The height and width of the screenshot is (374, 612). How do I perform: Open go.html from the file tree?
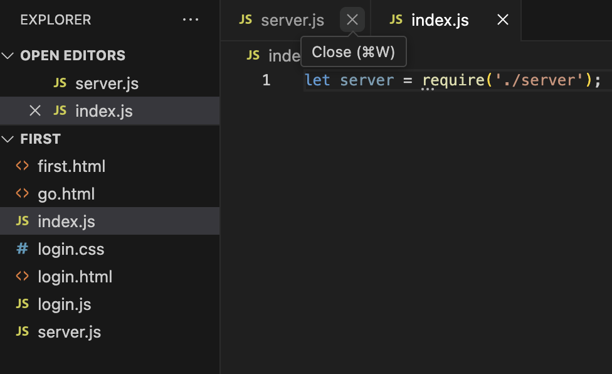[x=66, y=194]
